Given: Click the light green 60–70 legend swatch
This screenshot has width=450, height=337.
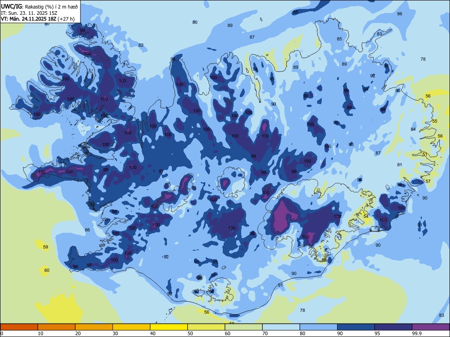Looking at the screenshot, I should 243,327.
